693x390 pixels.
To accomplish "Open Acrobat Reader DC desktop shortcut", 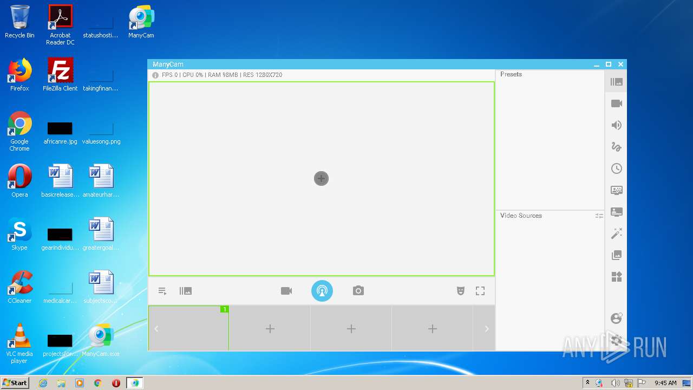I will [x=60, y=25].
